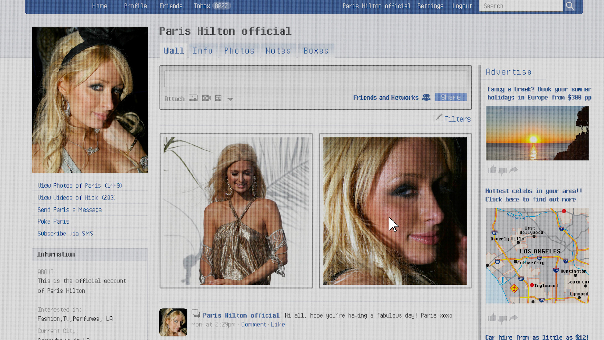Click the status update text box

click(315, 78)
